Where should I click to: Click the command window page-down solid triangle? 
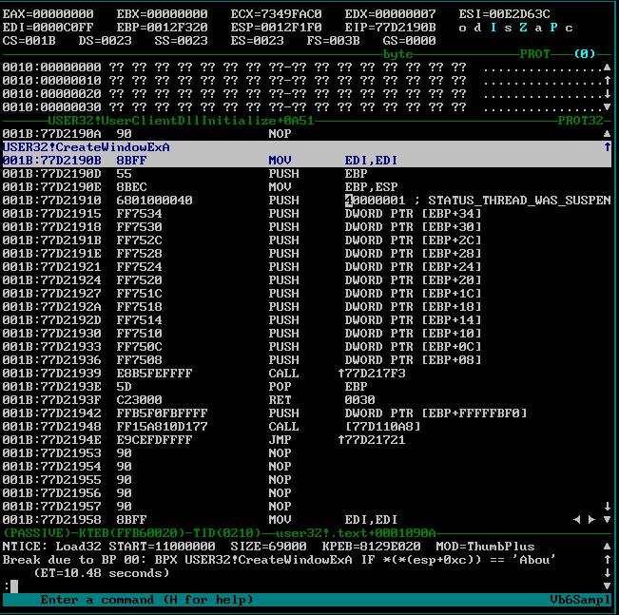[x=608, y=586]
